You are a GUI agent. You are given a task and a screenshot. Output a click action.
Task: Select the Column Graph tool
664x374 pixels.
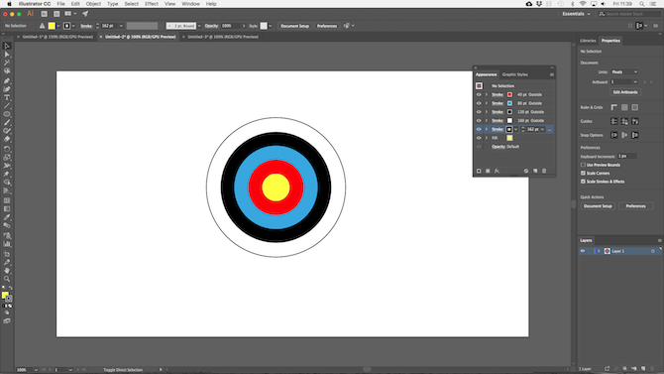click(7, 244)
